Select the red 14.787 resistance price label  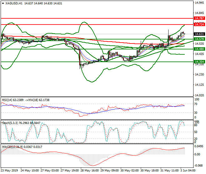[x=199, y=18]
